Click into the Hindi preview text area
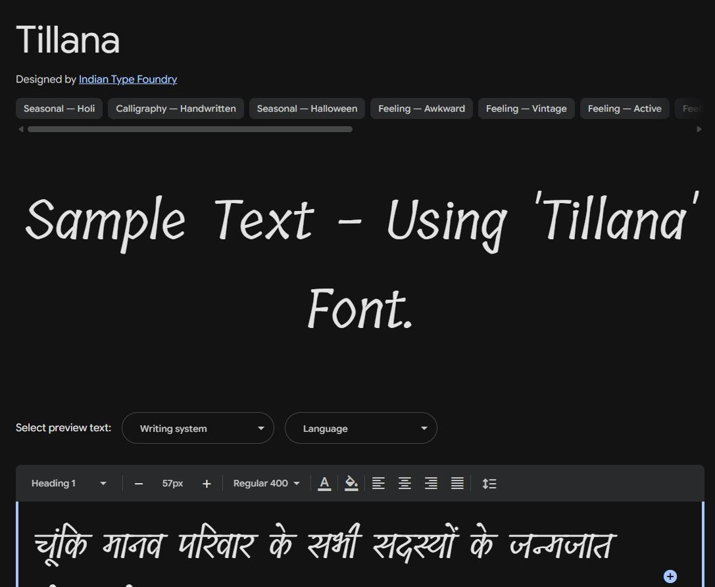Image resolution: width=715 pixels, height=587 pixels. 360,545
